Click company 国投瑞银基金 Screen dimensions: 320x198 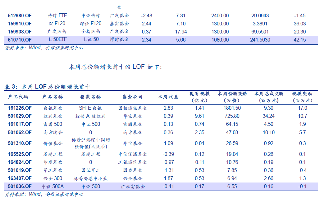pos(133,108)
